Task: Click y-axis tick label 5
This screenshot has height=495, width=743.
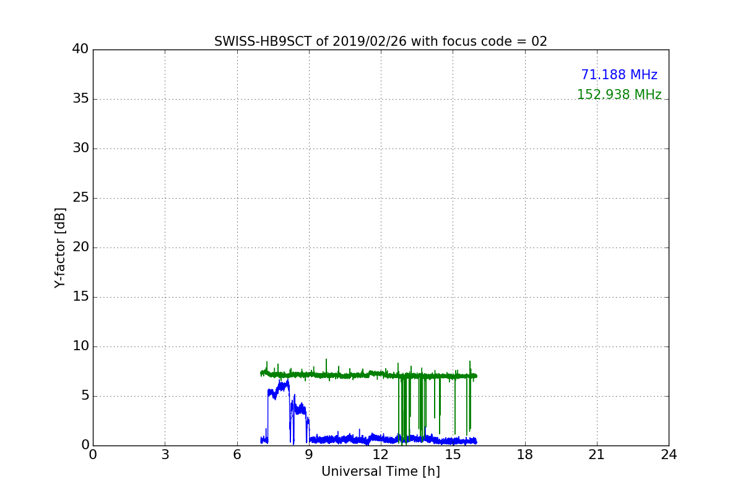Action: pos(85,396)
